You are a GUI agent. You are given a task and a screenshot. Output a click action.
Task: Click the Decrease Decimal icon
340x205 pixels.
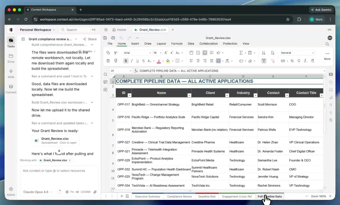coord(306,61)
